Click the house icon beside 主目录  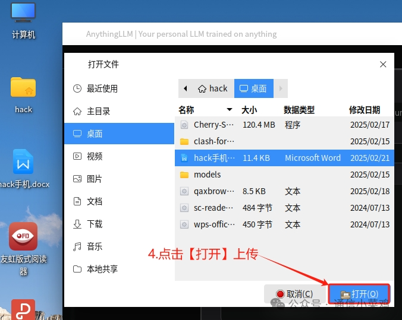point(77,112)
